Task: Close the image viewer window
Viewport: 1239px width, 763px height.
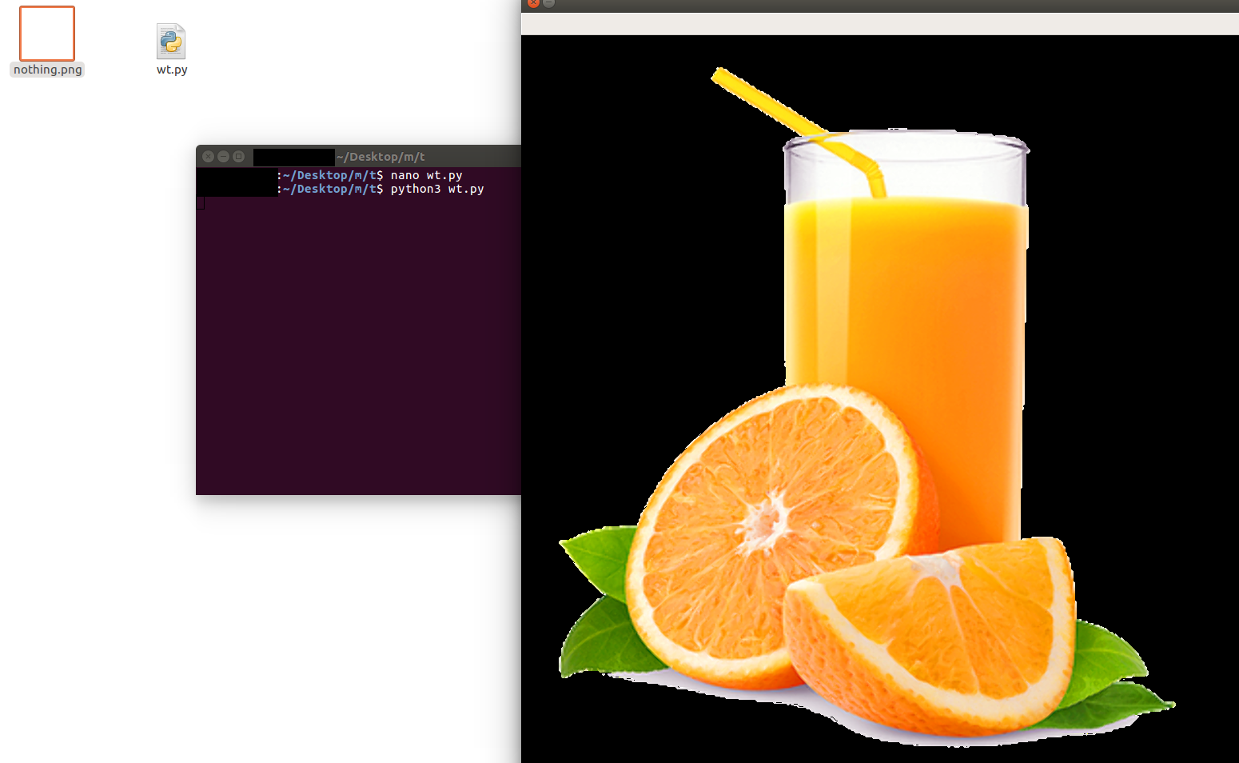Action: (533, 3)
